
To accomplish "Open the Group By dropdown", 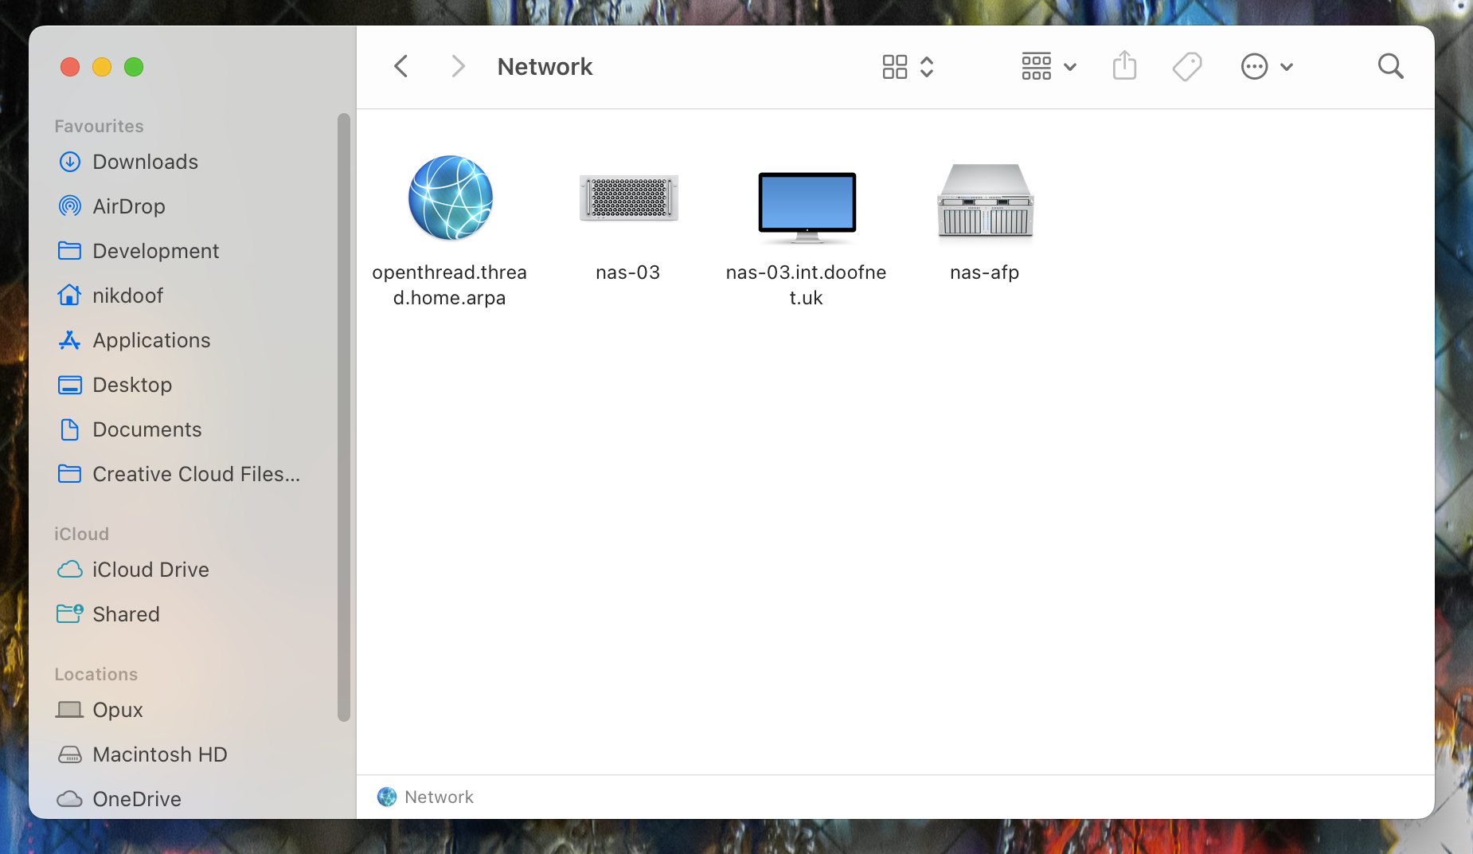I will 1048,66.
